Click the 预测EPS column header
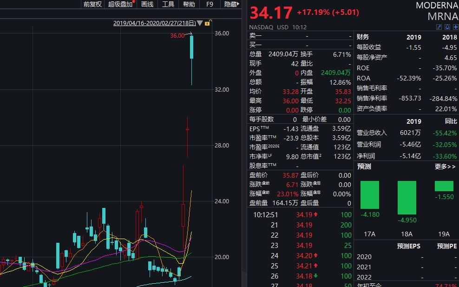 (x=409, y=246)
